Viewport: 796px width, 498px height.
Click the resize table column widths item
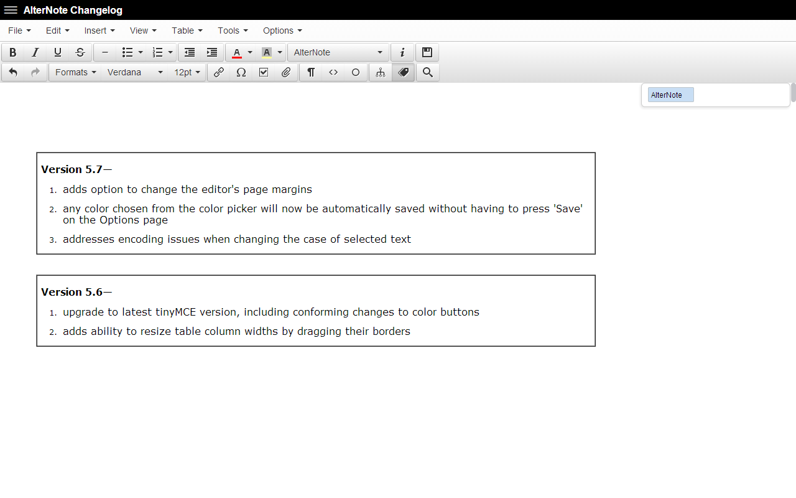236,331
